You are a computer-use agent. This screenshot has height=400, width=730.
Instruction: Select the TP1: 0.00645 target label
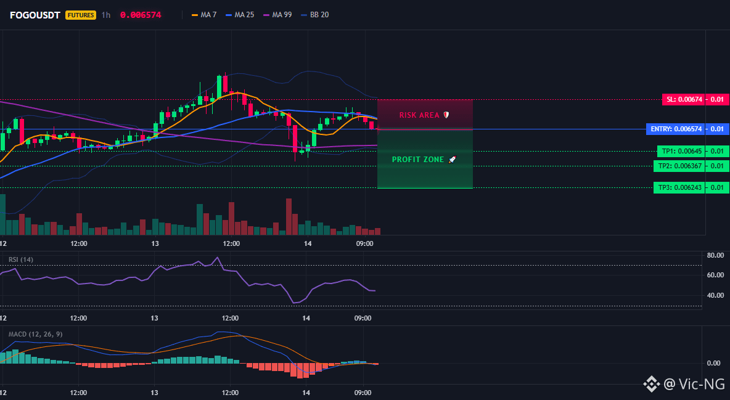click(x=681, y=152)
